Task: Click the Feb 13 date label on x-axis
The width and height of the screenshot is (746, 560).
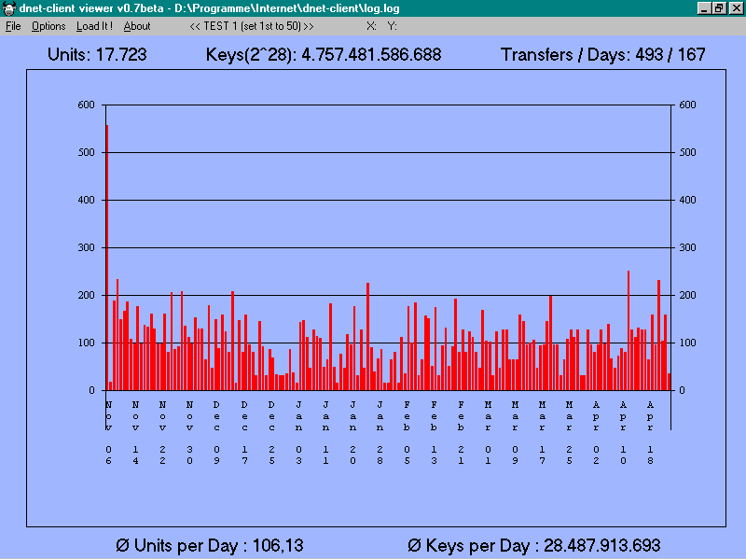Action: [x=434, y=432]
